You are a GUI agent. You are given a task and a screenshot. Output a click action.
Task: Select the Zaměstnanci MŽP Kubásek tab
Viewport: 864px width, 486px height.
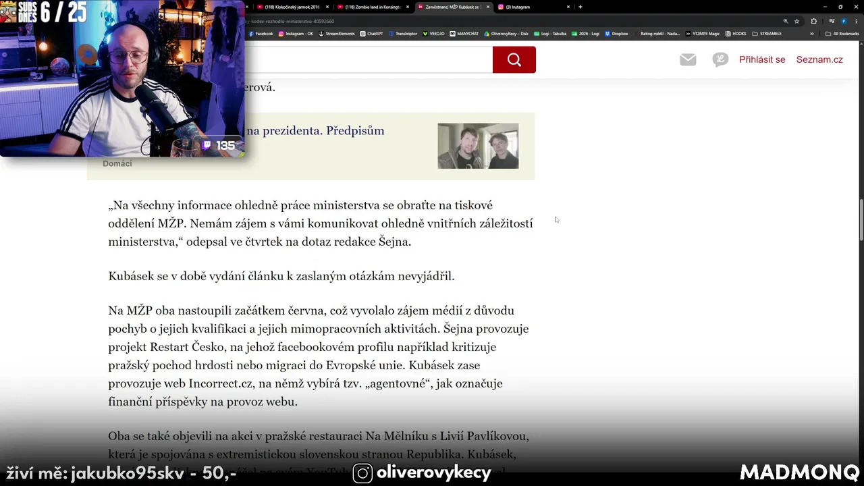pos(452,7)
